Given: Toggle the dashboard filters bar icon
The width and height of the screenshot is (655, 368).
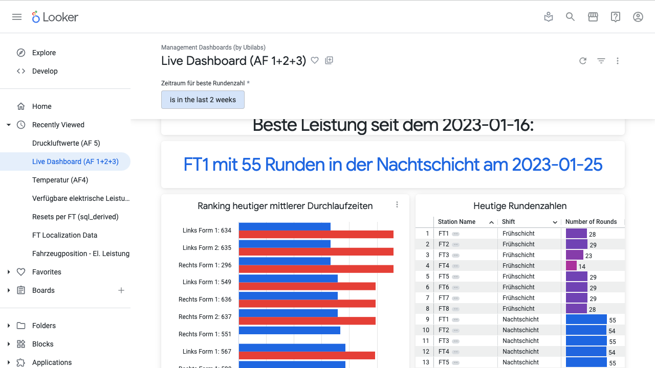Looking at the screenshot, I should pos(601,61).
